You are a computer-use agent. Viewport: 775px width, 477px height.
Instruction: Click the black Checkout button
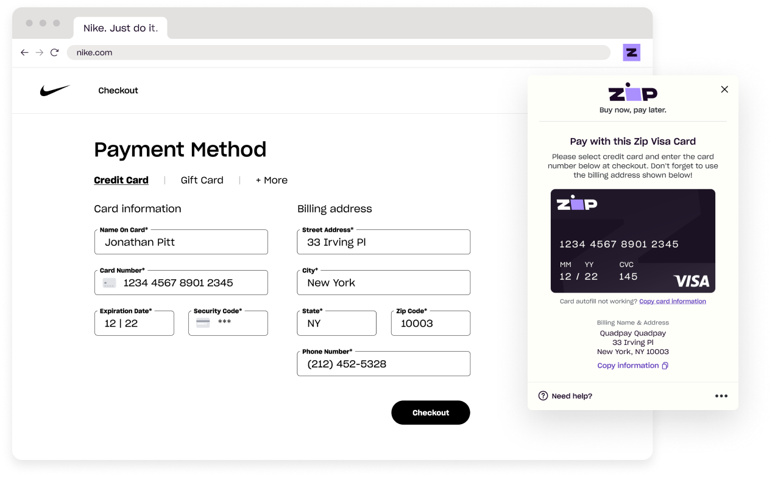pos(431,413)
